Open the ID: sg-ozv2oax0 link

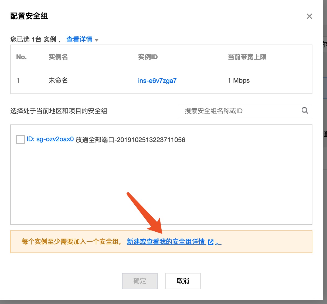pyautogui.click(x=50, y=139)
